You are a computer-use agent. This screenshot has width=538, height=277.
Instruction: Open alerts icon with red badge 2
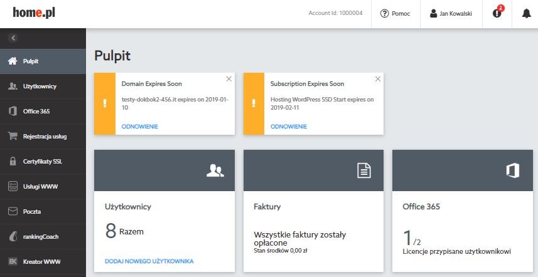click(497, 13)
